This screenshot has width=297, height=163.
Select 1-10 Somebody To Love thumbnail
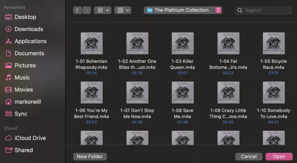tap(274, 93)
